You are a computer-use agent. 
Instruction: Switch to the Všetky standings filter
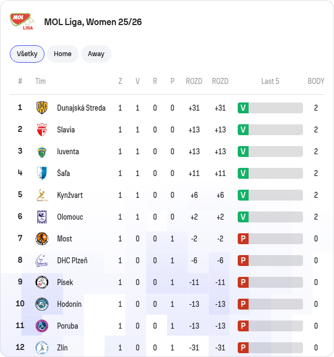[x=27, y=54]
